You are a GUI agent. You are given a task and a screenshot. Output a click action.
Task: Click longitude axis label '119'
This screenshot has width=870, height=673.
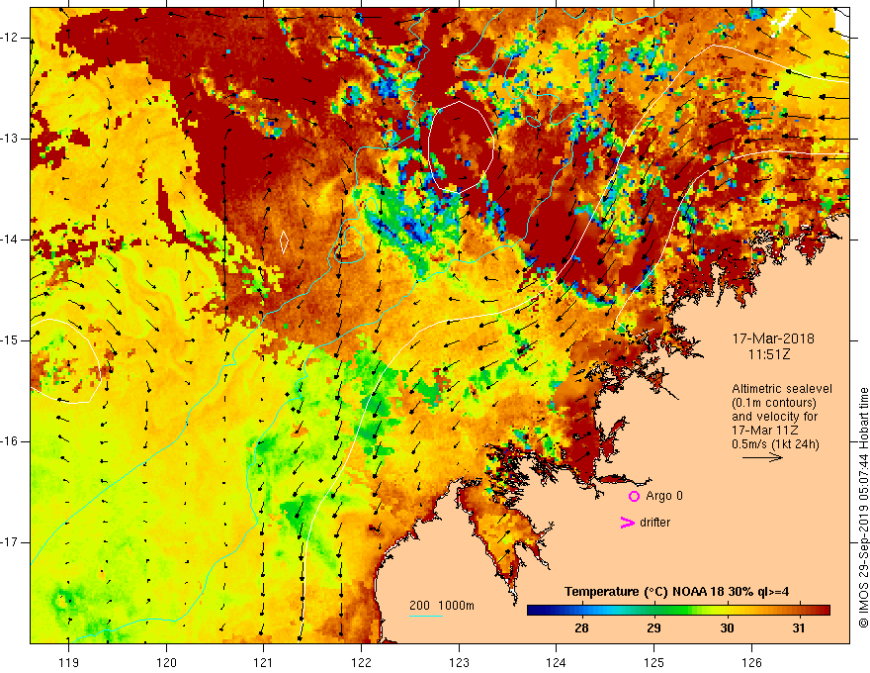(x=69, y=662)
